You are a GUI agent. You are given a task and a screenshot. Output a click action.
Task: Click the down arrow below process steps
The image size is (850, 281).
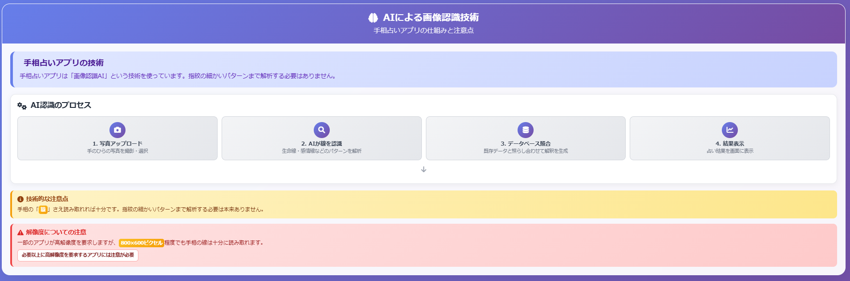pyautogui.click(x=424, y=170)
